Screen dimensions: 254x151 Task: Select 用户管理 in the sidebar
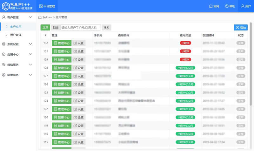pyautogui.click(x=16, y=35)
